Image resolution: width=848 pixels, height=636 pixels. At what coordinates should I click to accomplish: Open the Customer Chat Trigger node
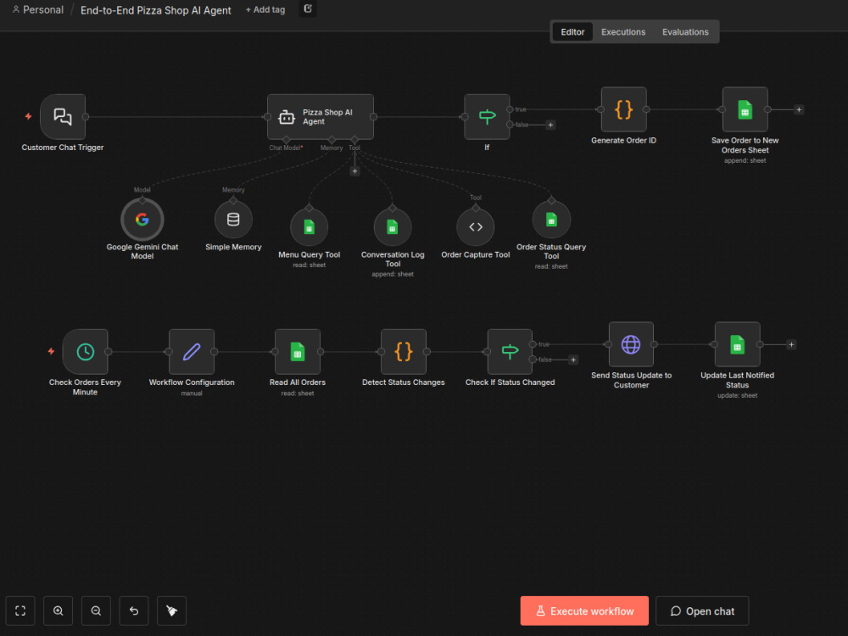click(63, 117)
